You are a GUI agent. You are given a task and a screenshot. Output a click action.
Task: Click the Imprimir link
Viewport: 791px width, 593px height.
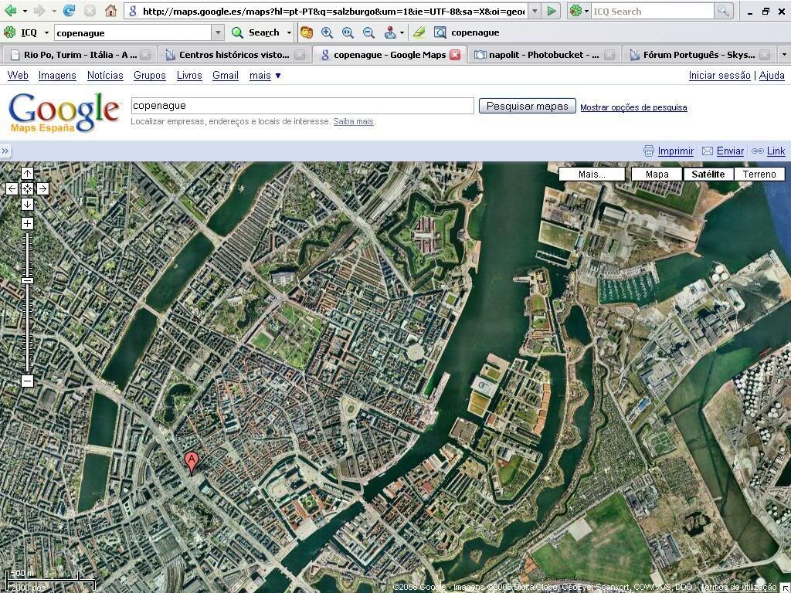[675, 151]
